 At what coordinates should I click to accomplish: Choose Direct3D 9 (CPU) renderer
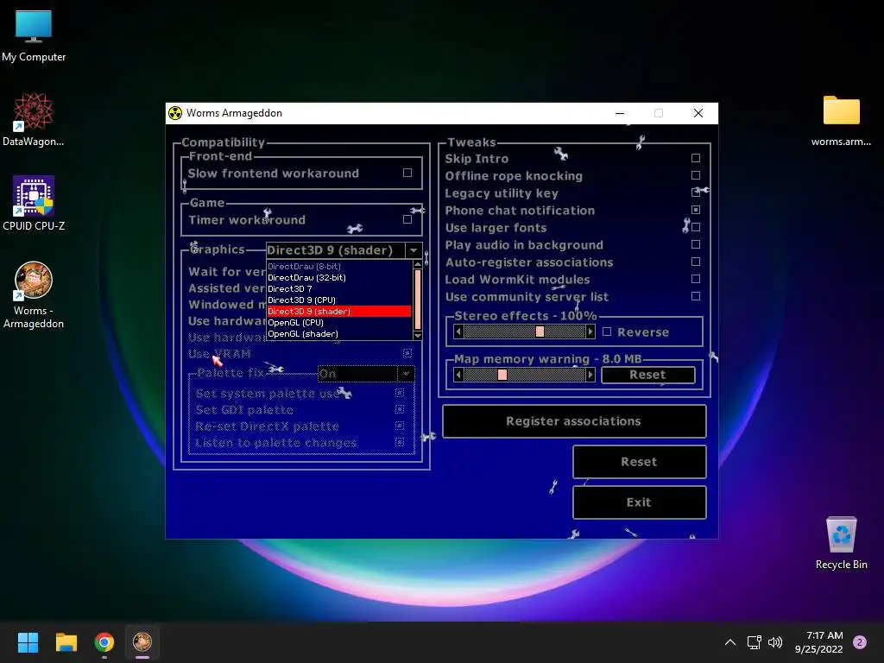[338, 300]
